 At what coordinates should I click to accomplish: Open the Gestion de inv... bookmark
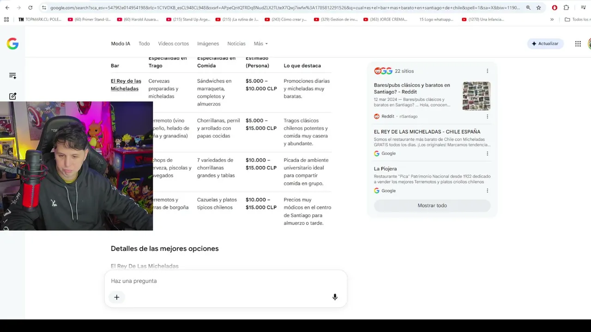coord(336,19)
